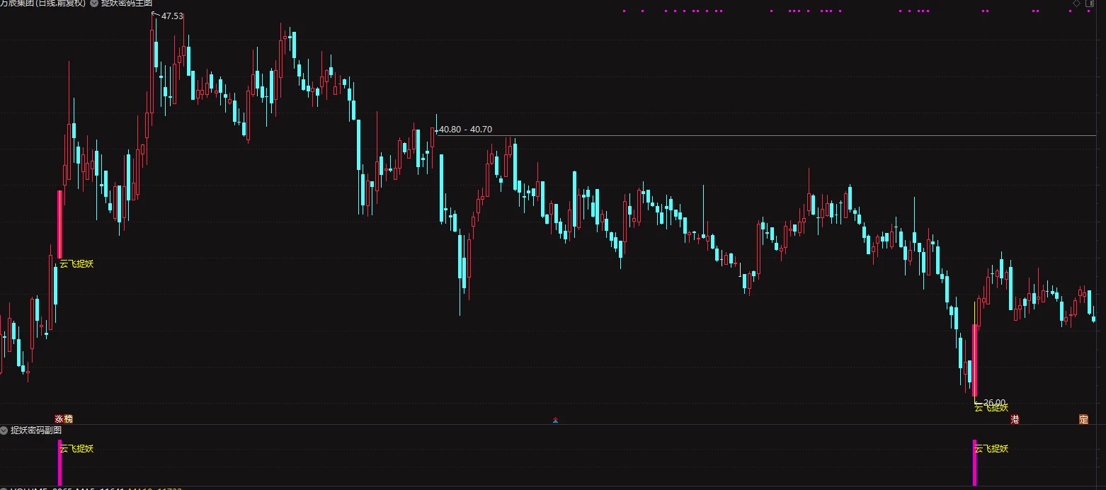
Task: Click the 捉妖密码副图 indicator name
Action: (x=36, y=430)
